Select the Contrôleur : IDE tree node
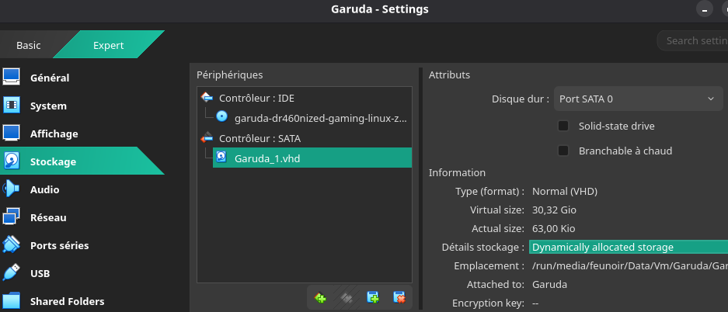The height and width of the screenshot is (312, 728). pyautogui.click(x=256, y=99)
